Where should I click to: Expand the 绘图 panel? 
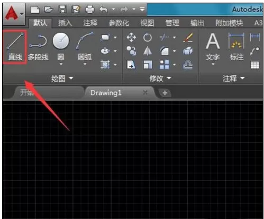[x=62, y=78]
